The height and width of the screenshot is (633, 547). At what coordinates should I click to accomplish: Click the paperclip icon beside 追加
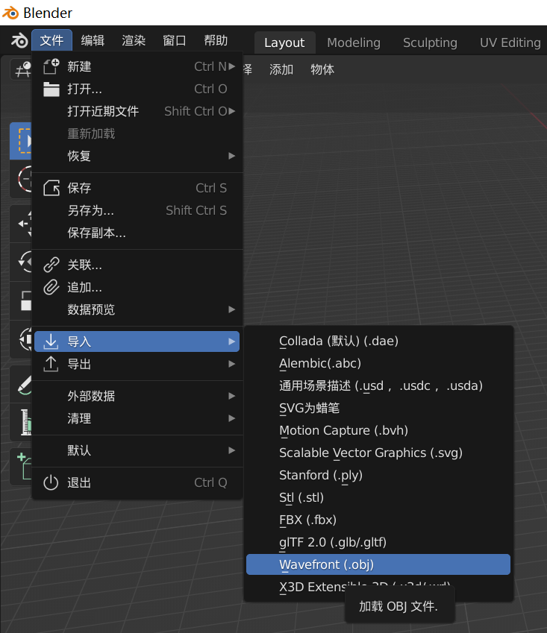point(51,288)
